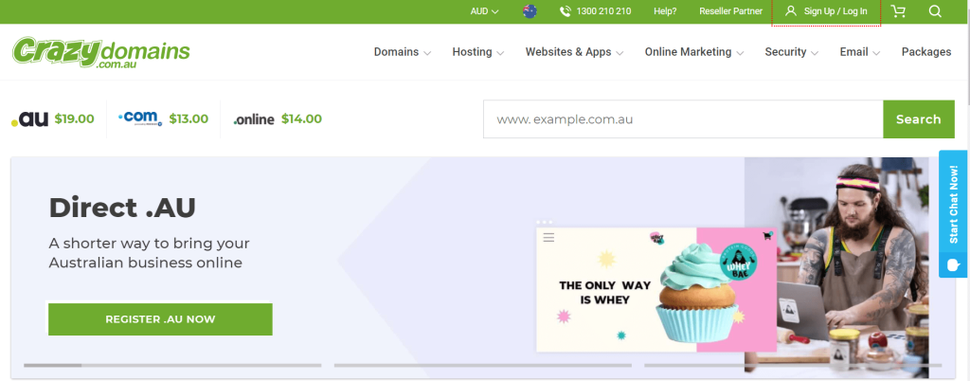
Task: Open the Start Chat Now! side tab
Action: tap(953, 214)
